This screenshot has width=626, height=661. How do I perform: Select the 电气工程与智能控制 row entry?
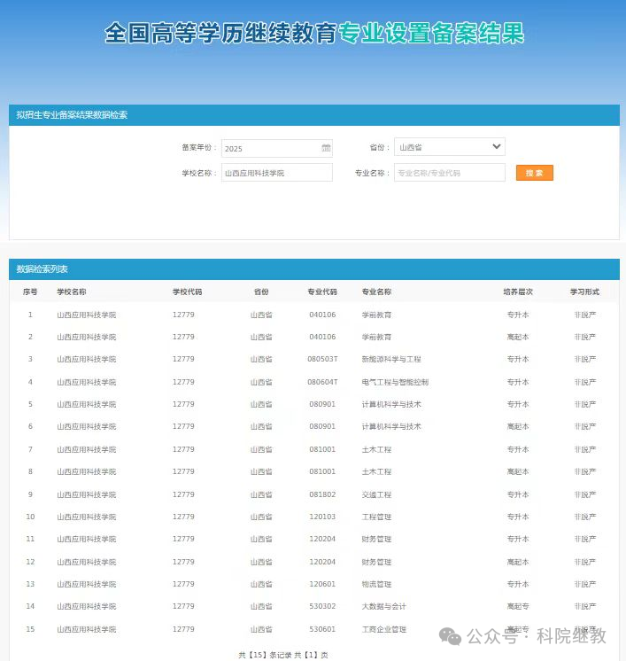395,382
